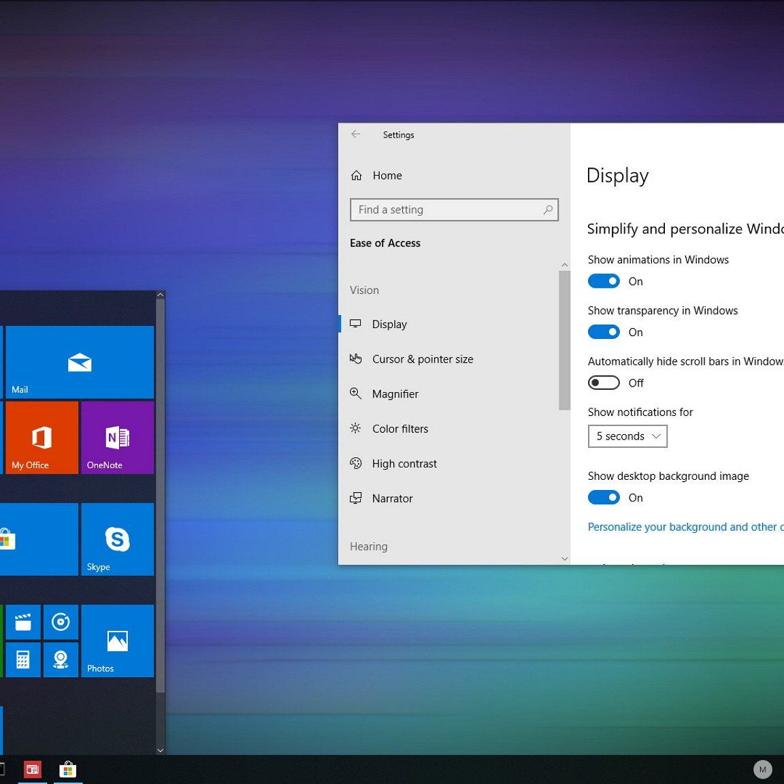Click the settings back arrow
This screenshot has height=784, width=784.
tap(356, 135)
